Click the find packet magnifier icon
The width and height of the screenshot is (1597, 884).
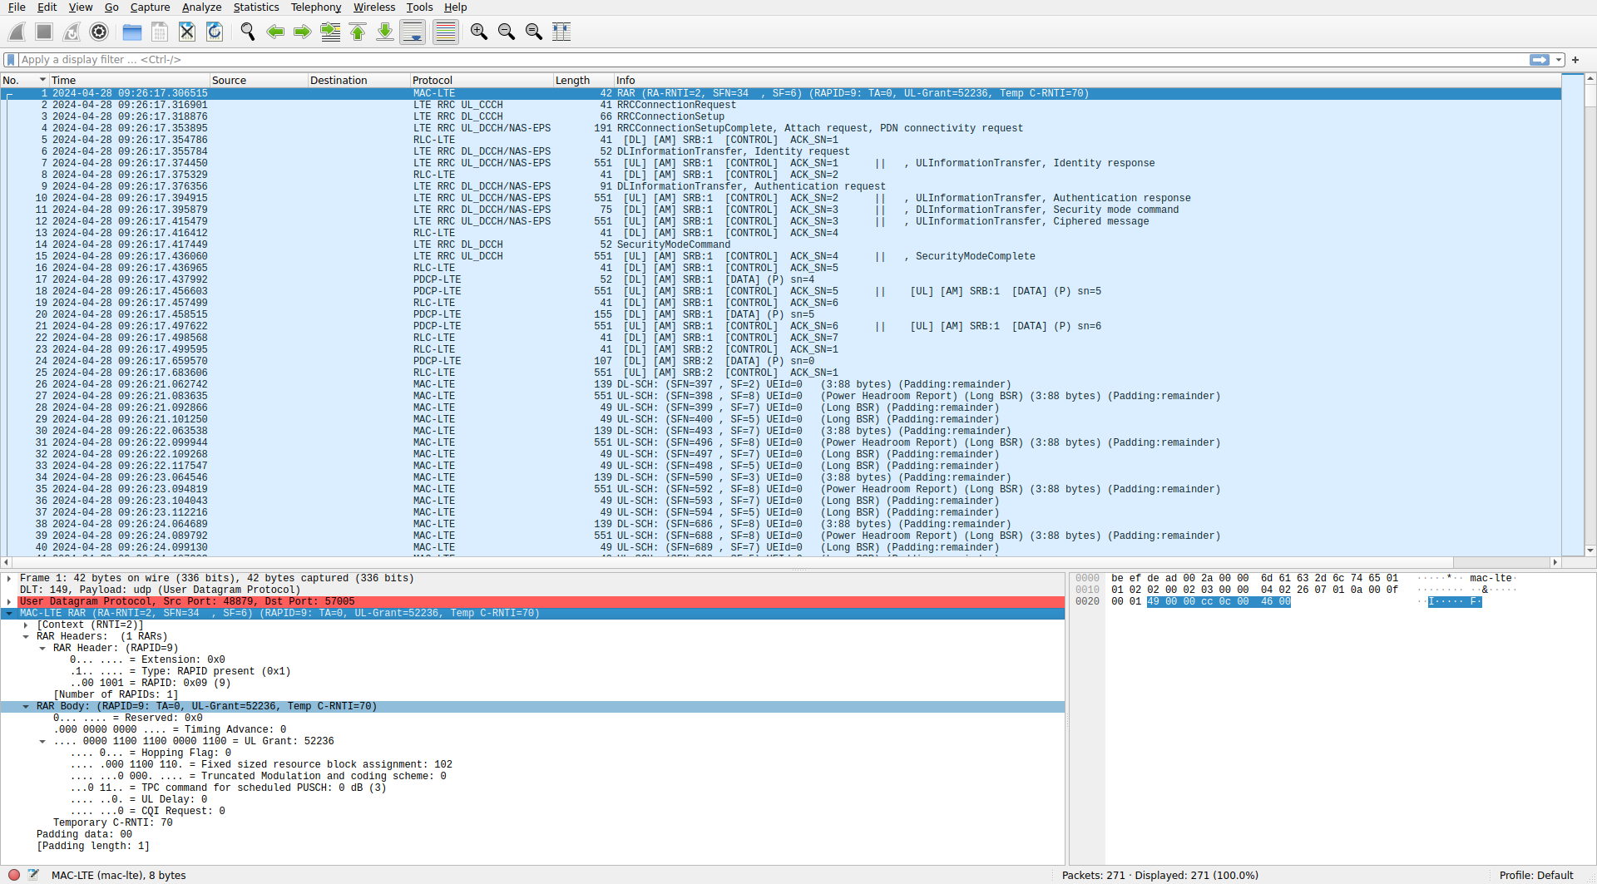[248, 32]
